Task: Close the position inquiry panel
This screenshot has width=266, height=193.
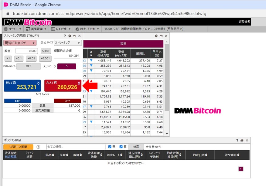Action: coord(247,140)
